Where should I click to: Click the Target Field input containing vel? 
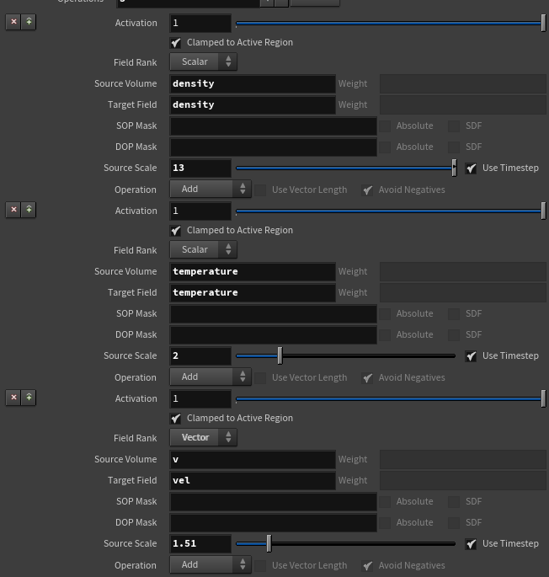pyautogui.click(x=253, y=480)
